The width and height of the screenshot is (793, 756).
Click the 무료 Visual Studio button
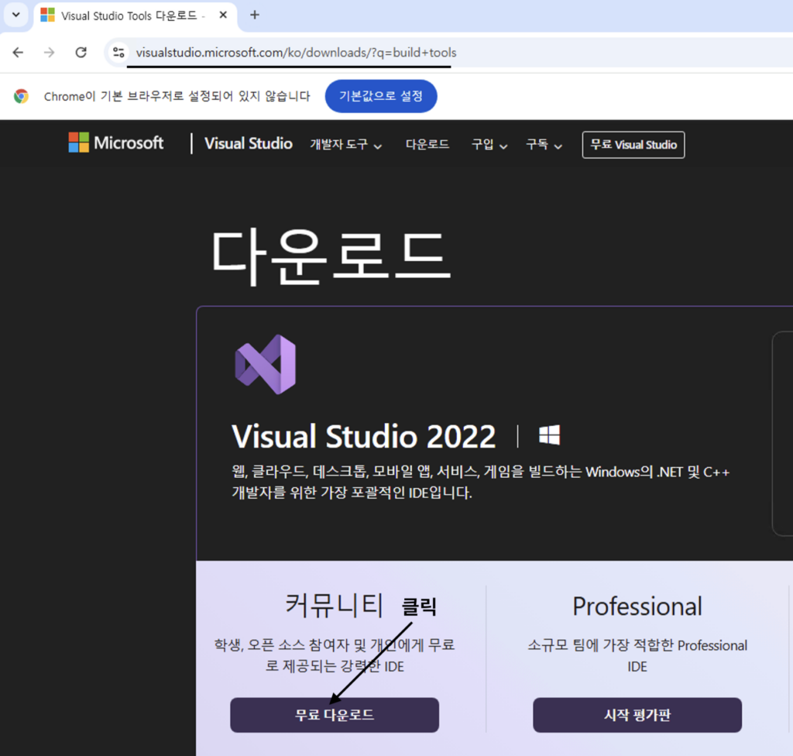(x=633, y=145)
